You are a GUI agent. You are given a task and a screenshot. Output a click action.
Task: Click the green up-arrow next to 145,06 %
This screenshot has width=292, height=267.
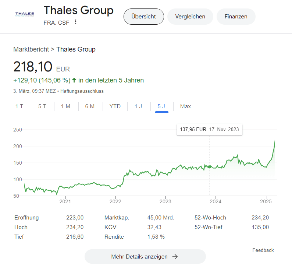(74, 80)
